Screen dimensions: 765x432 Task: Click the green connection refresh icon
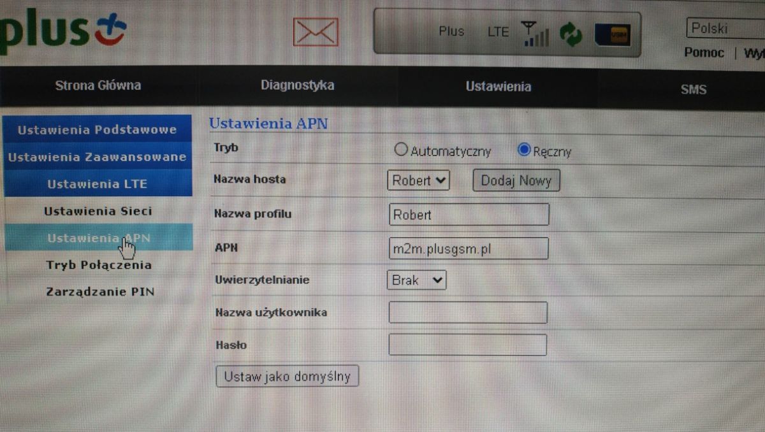click(x=571, y=34)
